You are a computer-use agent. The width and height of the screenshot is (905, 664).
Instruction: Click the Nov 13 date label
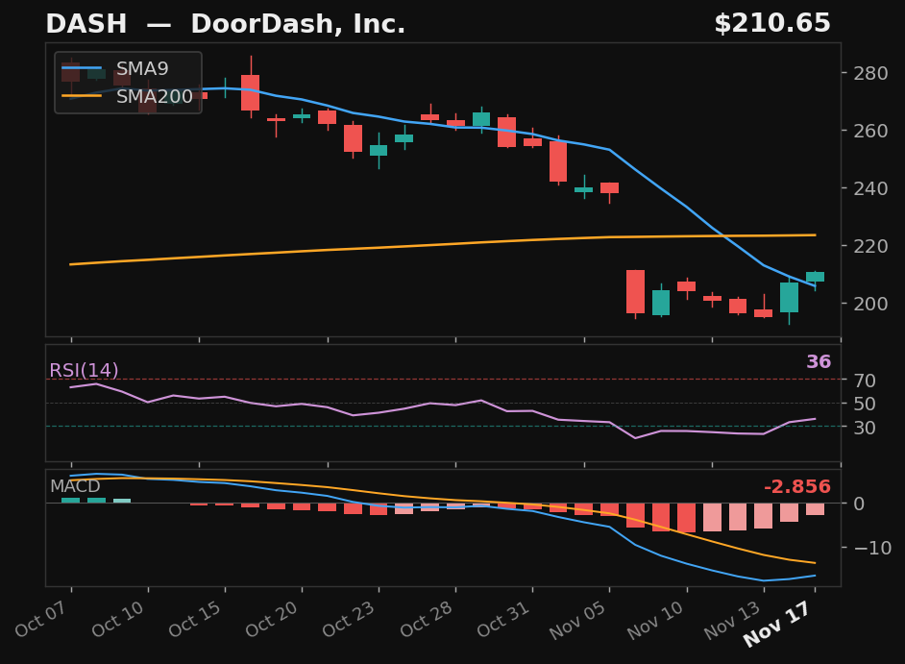pyautogui.click(x=732, y=620)
